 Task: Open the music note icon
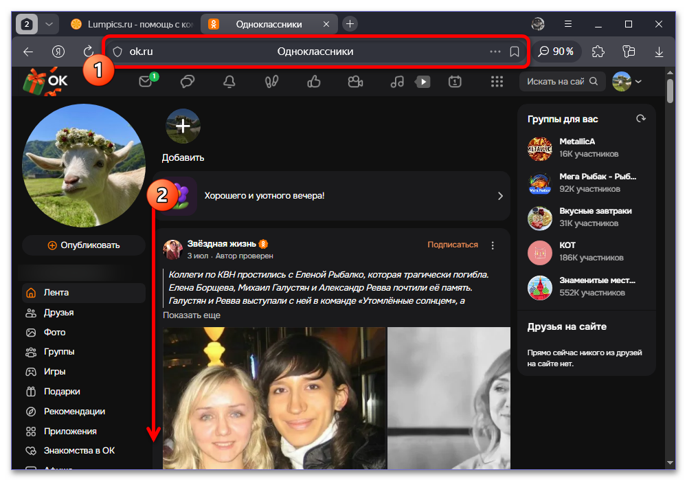pyautogui.click(x=397, y=82)
